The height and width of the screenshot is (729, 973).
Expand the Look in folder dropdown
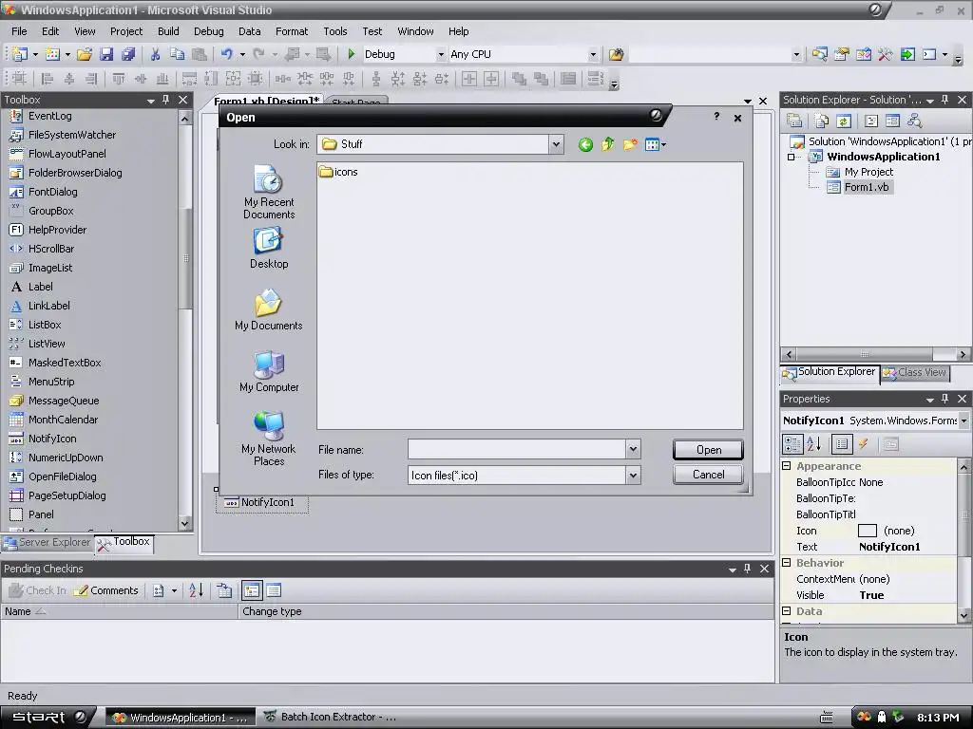[x=556, y=144]
